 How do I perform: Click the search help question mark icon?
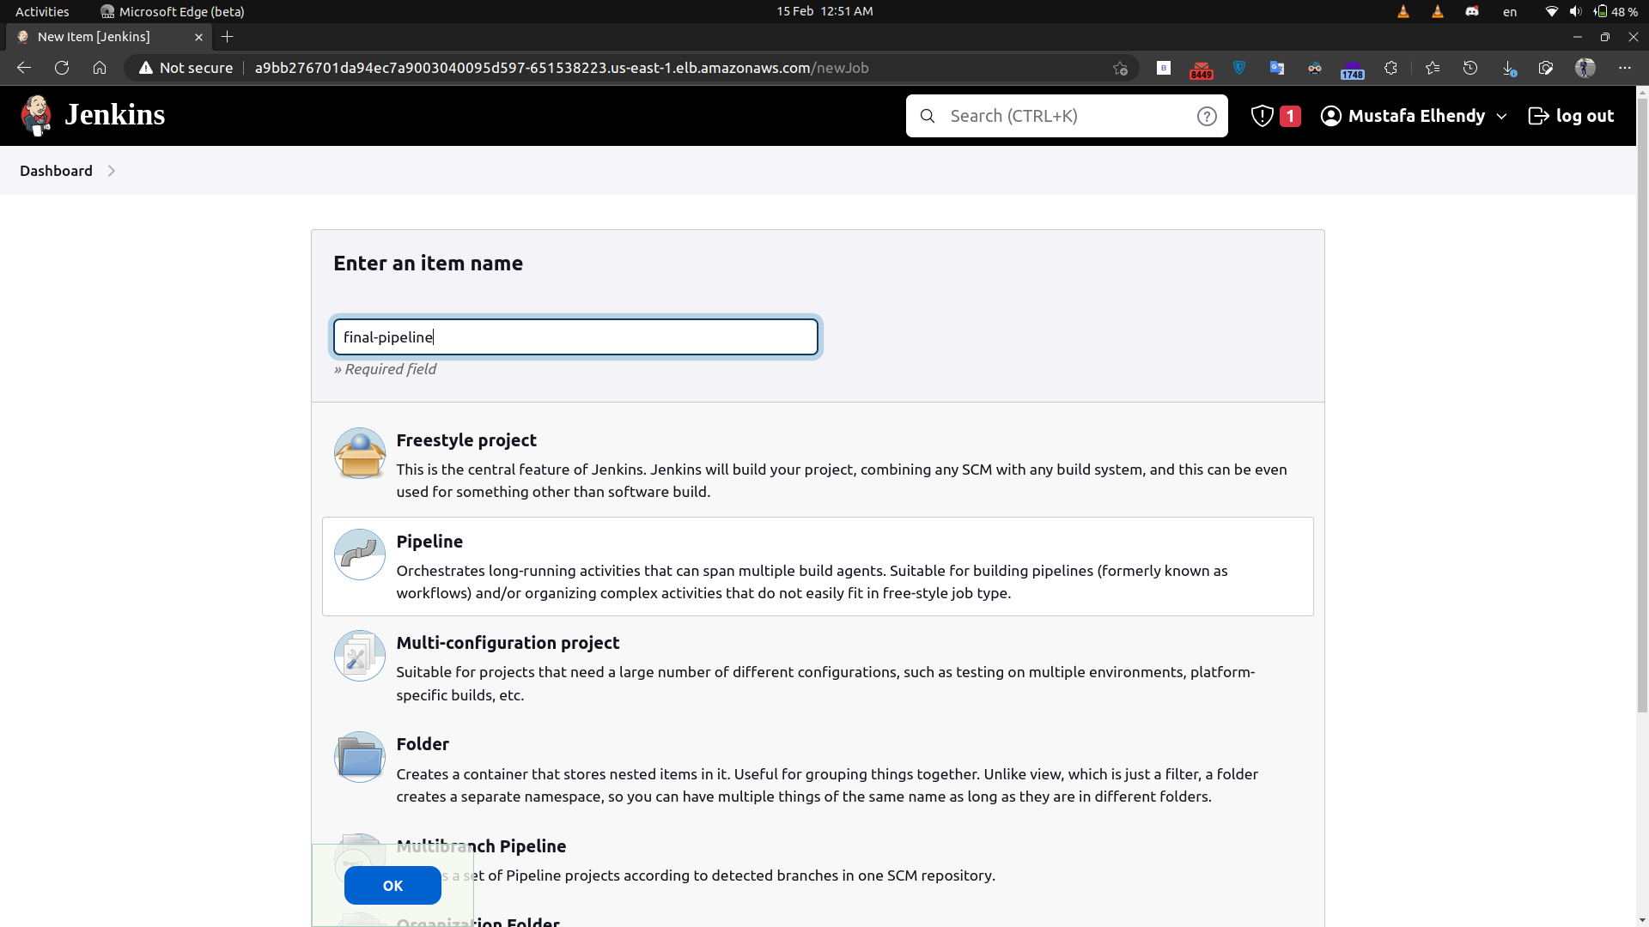[x=1207, y=116]
